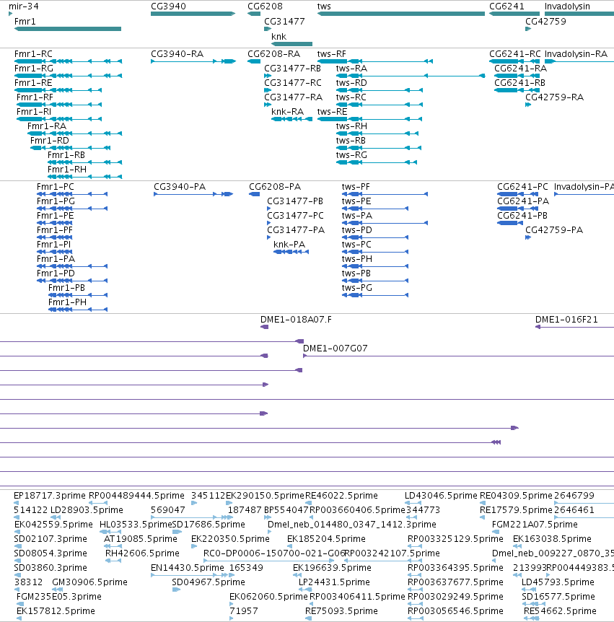Click the Fmr1-RC transcript label
Image resolution: width=614 pixels, height=622 pixels.
point(33,54)
